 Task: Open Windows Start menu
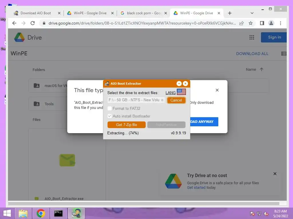(7, 213)
